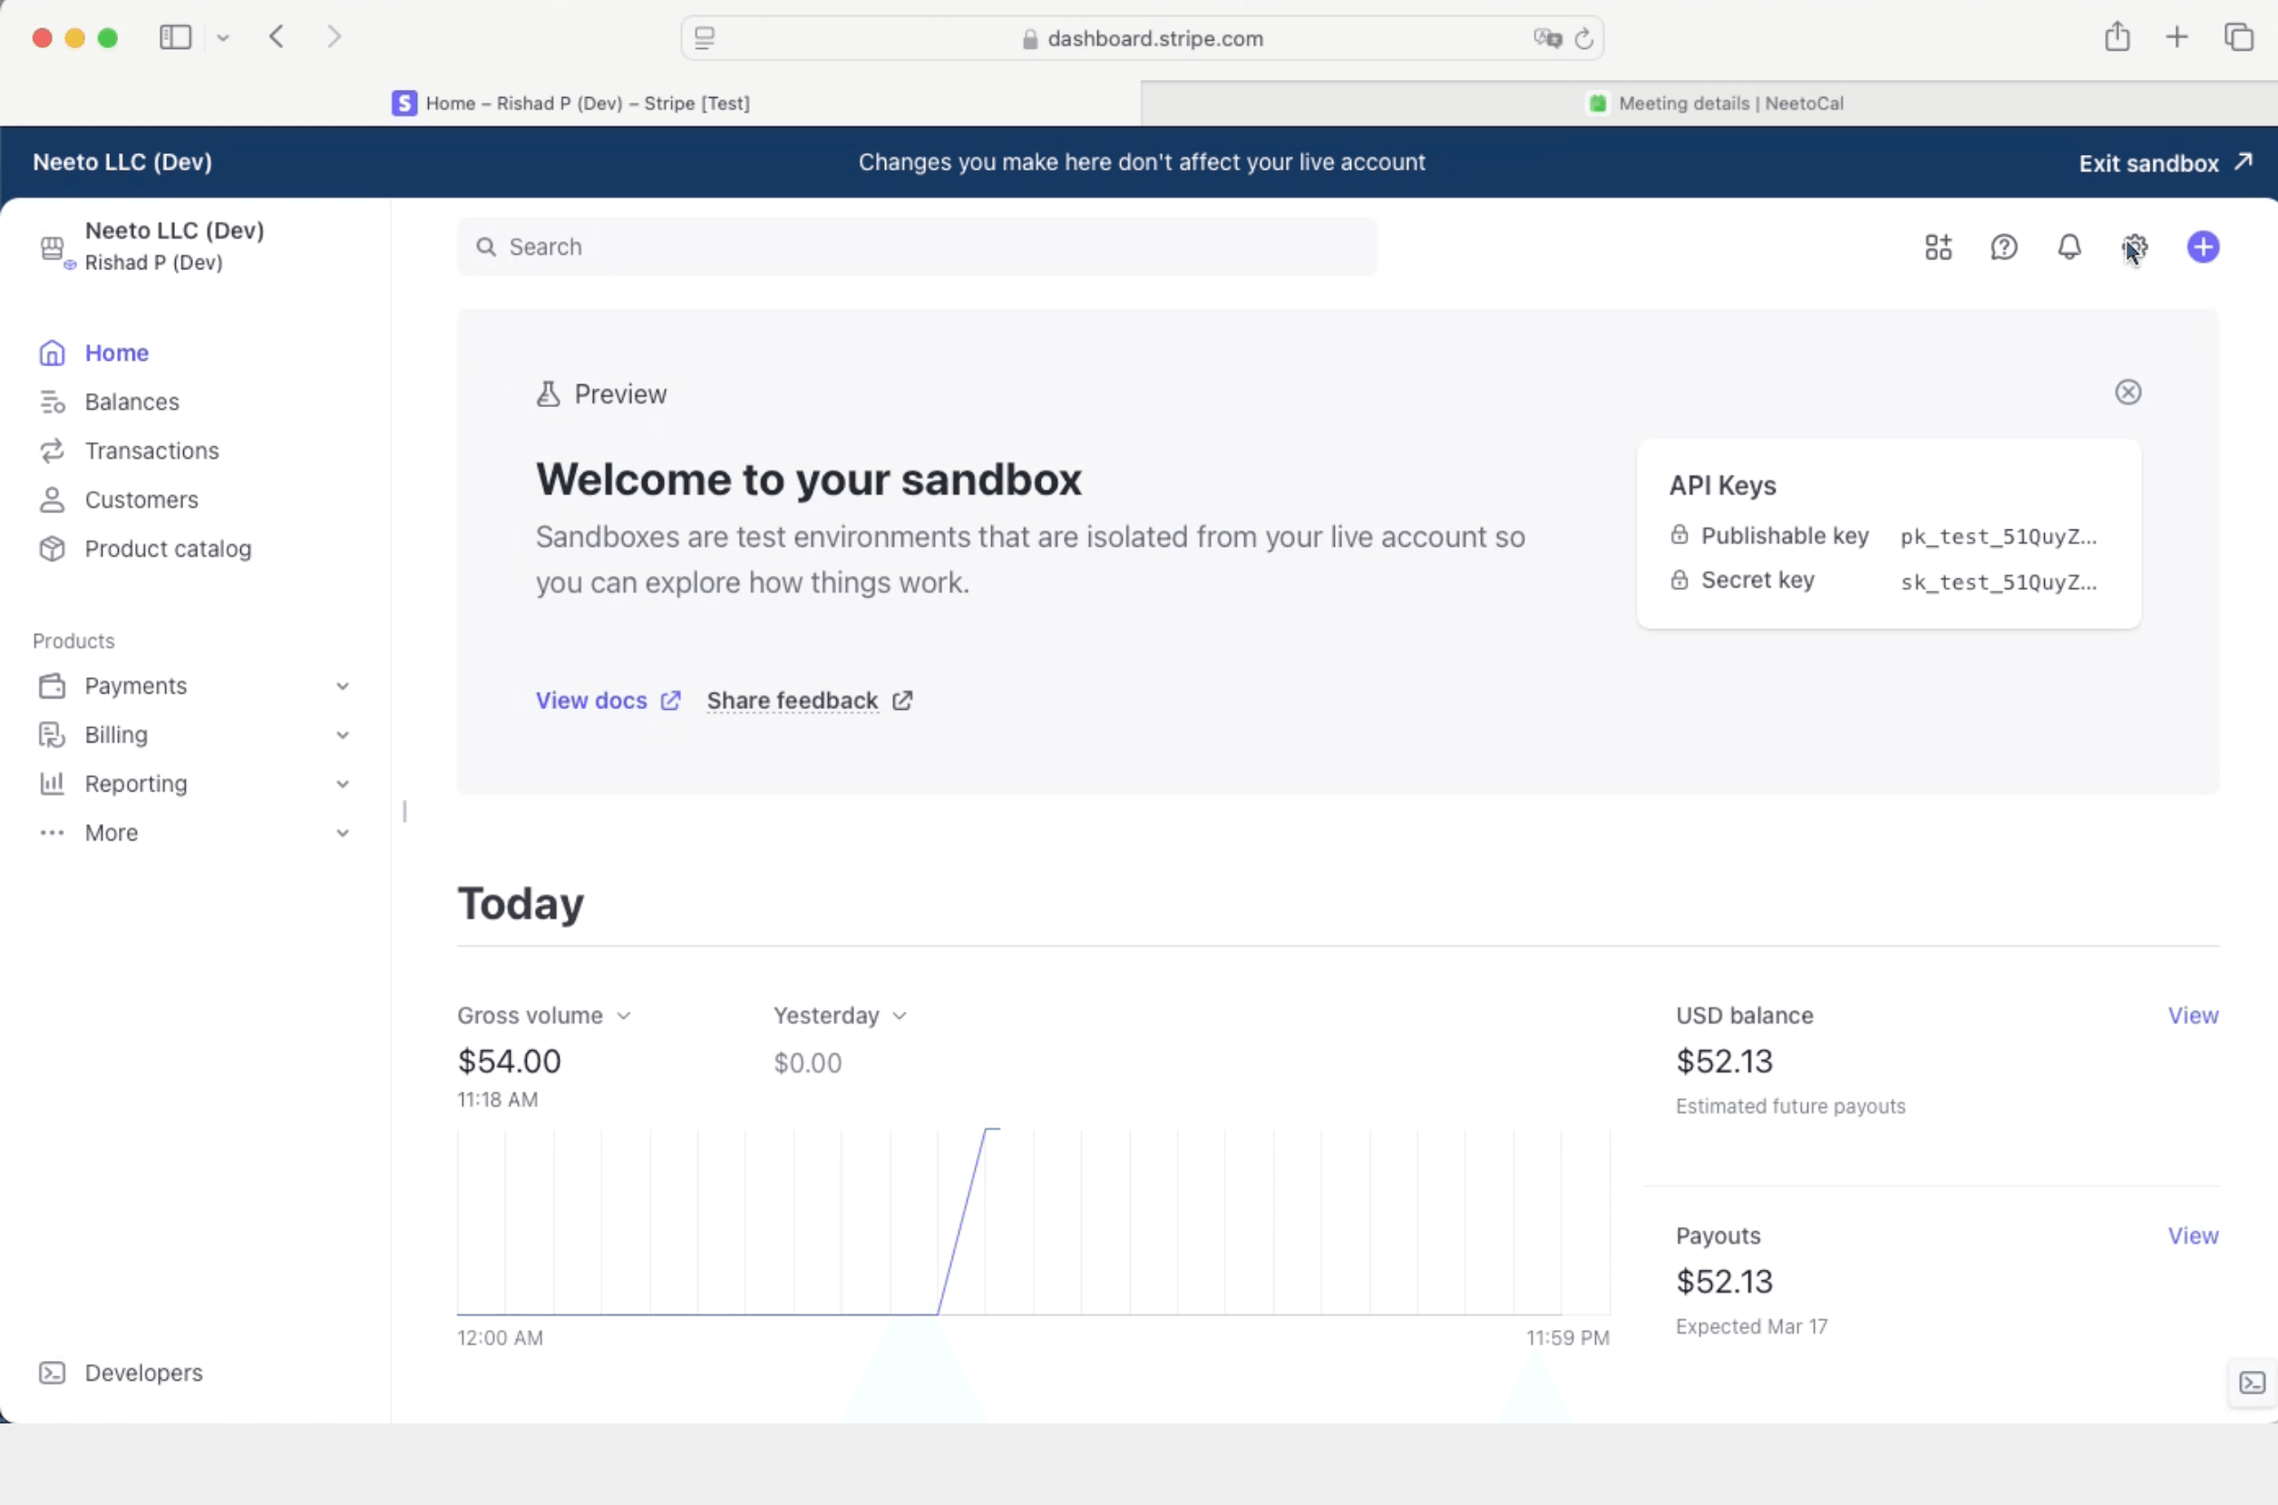Click the Search field
The height and width of the screenshot is (1505, 2278).
click(917, 247)
